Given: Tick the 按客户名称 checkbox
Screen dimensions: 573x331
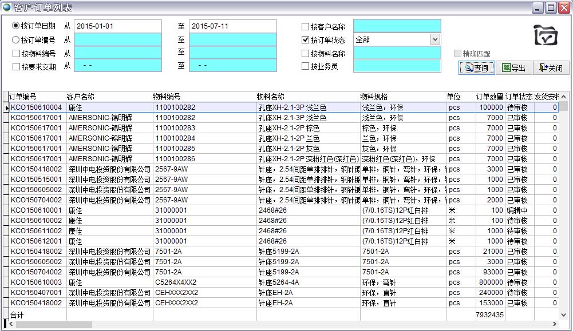Looking at the screenshot, I should 305,27.
